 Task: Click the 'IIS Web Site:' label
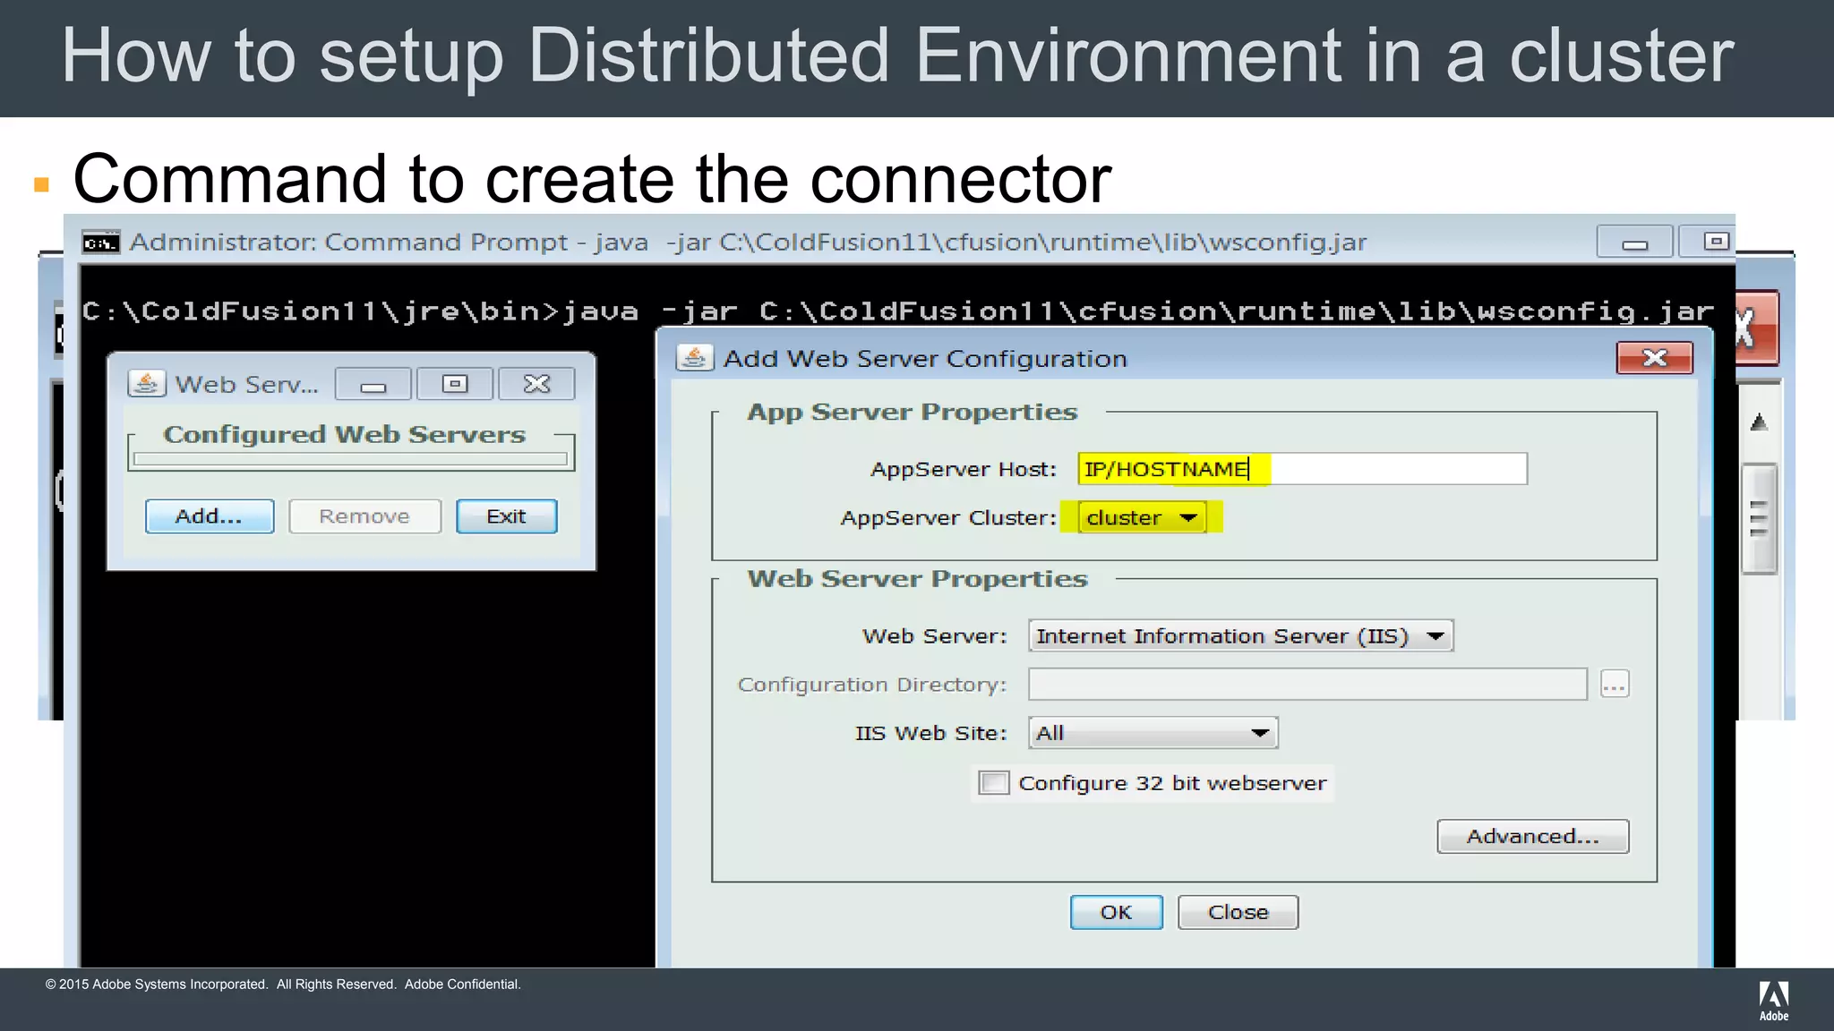(x=931, y=734)
